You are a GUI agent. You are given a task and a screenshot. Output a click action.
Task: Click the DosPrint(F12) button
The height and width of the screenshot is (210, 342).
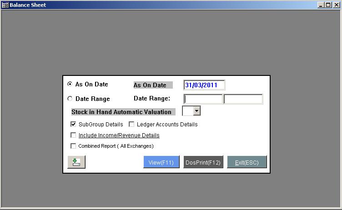(x=203, y=162)
